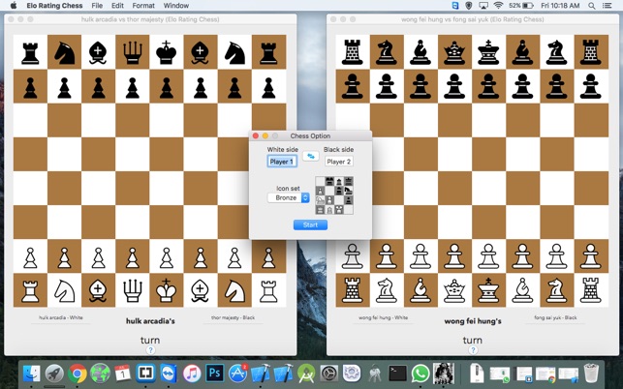Click 'thor majesty - Black' label
The image size is (623, 389).
coord(233,317)
